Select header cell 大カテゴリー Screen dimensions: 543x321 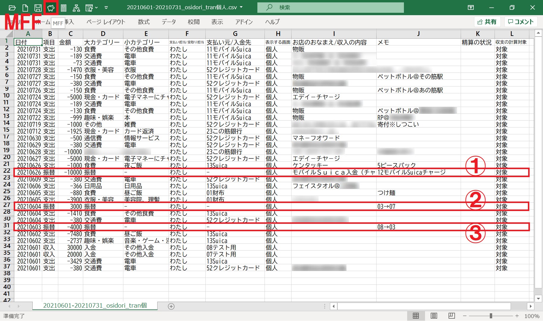point(103,42)
